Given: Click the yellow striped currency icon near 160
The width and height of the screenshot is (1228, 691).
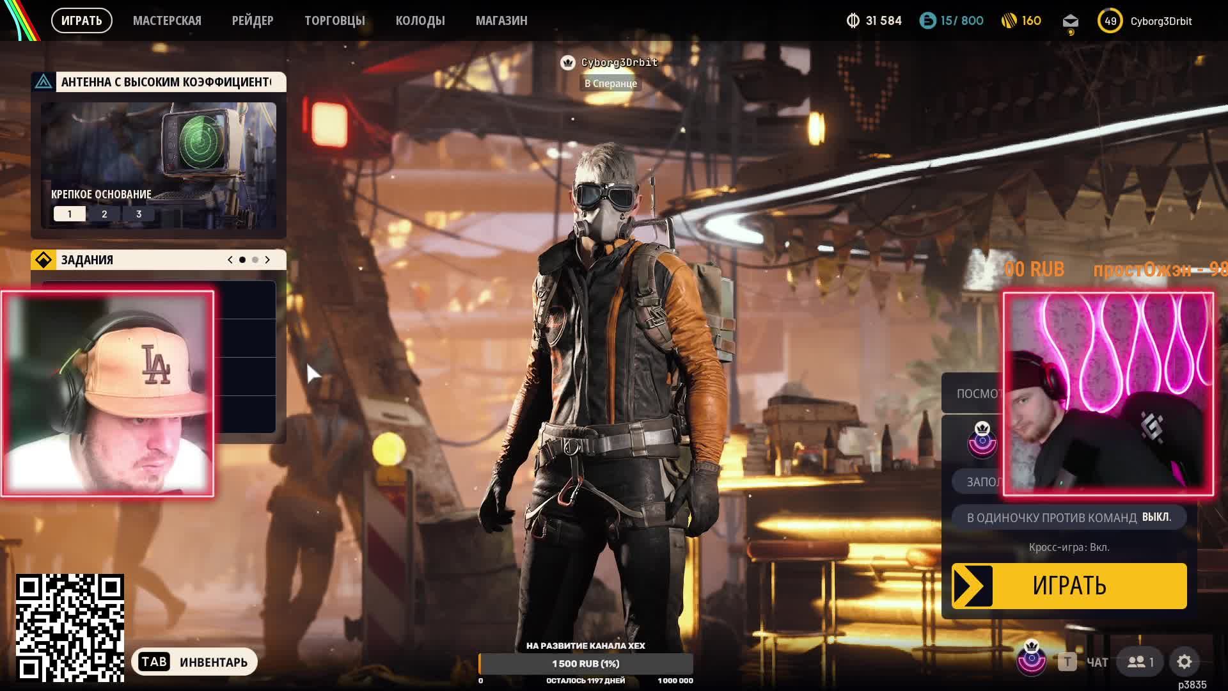Looking at the screenshot, I should (1009, 21).
